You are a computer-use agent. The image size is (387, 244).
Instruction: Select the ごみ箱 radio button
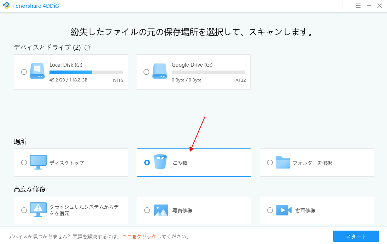(147, 163)
